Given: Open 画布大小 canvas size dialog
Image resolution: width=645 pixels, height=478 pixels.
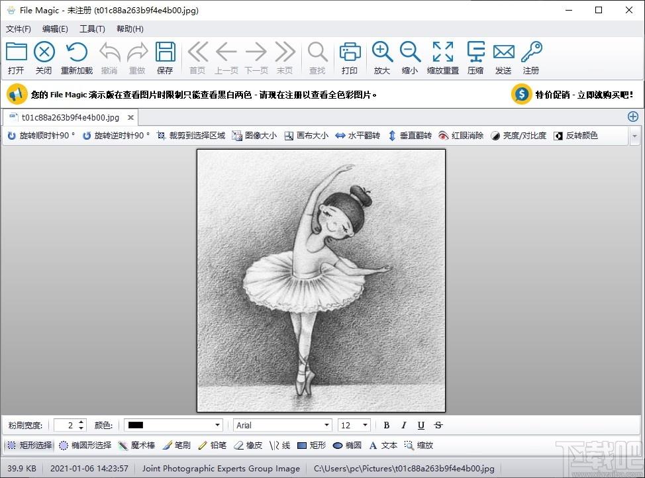Looking at the screenshot, I should (306, 136).
